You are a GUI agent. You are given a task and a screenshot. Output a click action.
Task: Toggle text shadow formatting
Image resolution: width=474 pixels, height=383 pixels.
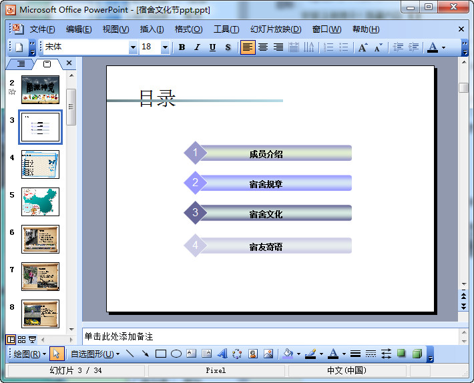pyautogui.click(x=228, y=47)
